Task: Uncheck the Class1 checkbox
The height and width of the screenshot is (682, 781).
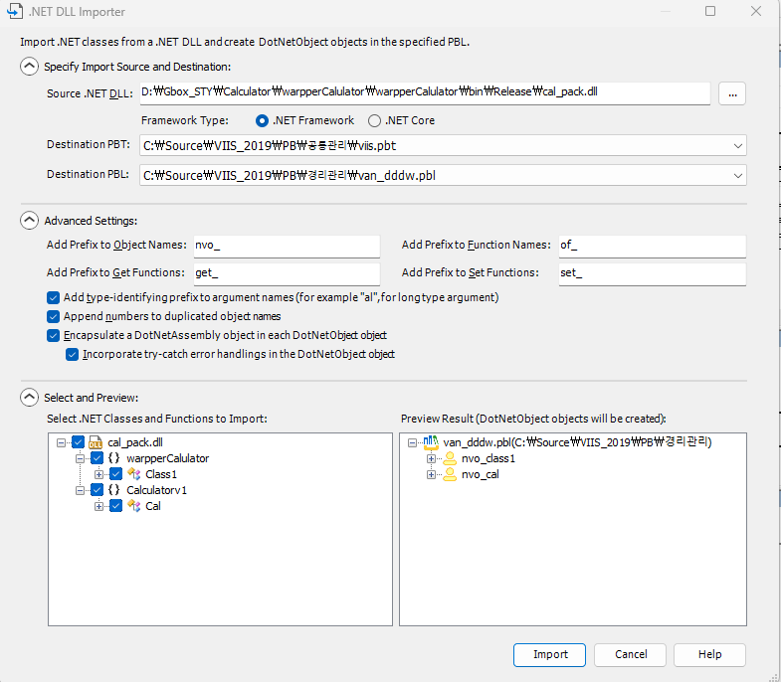Action: (116, 474)
